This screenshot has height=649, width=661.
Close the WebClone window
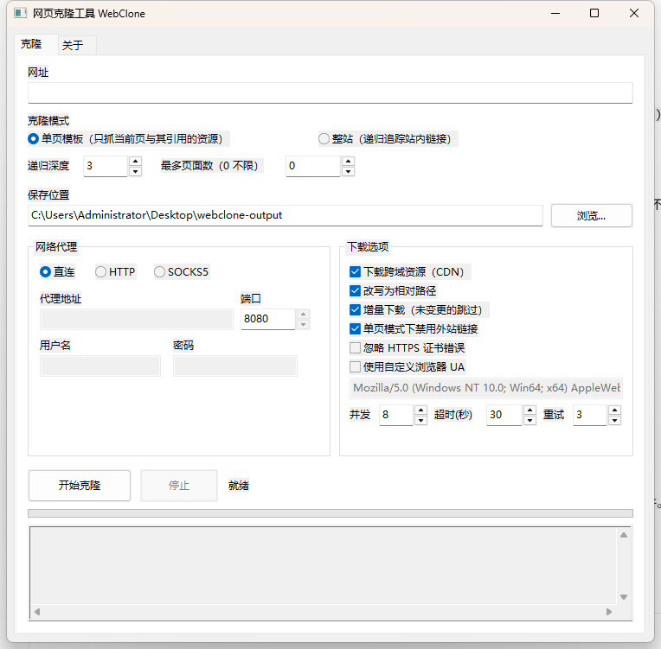[634, 14]
